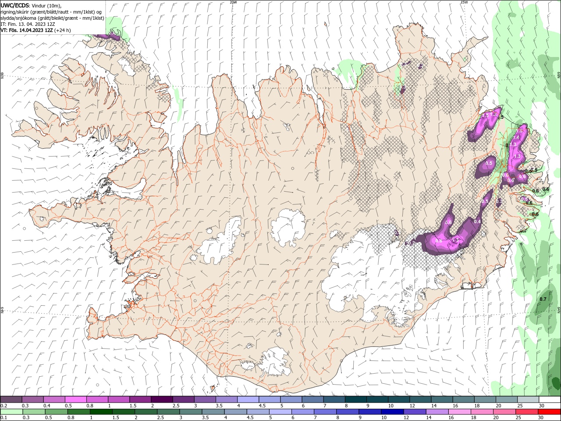Click the light pink swatch labeled 16 in lower legend

point(459,412)
